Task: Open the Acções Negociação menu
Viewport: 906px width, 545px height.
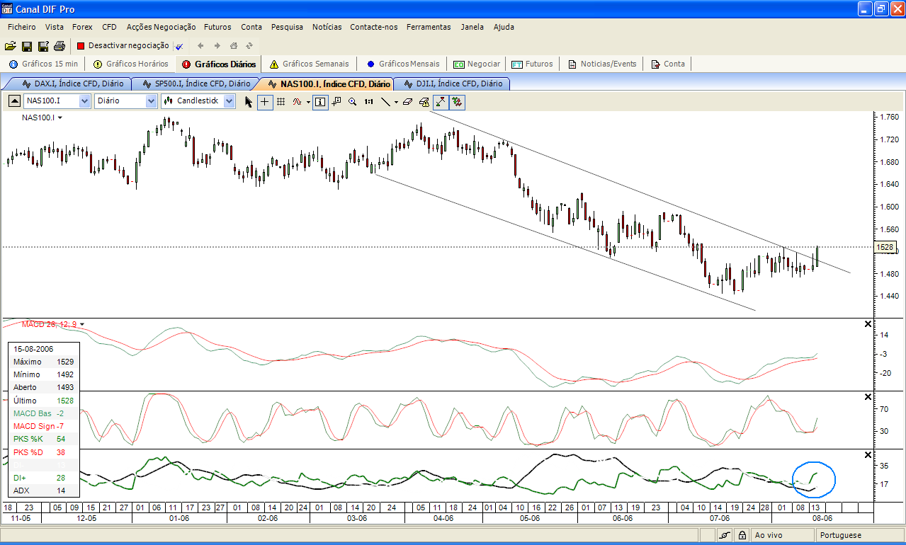Action: point(161,27)
